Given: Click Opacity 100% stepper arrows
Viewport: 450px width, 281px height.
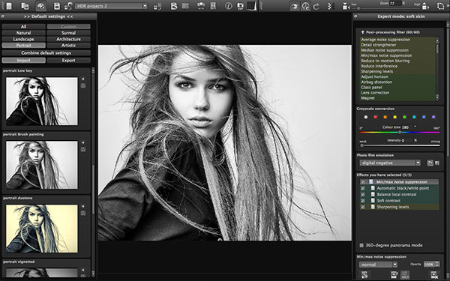Looking at the screenshot, I should 437,264.
